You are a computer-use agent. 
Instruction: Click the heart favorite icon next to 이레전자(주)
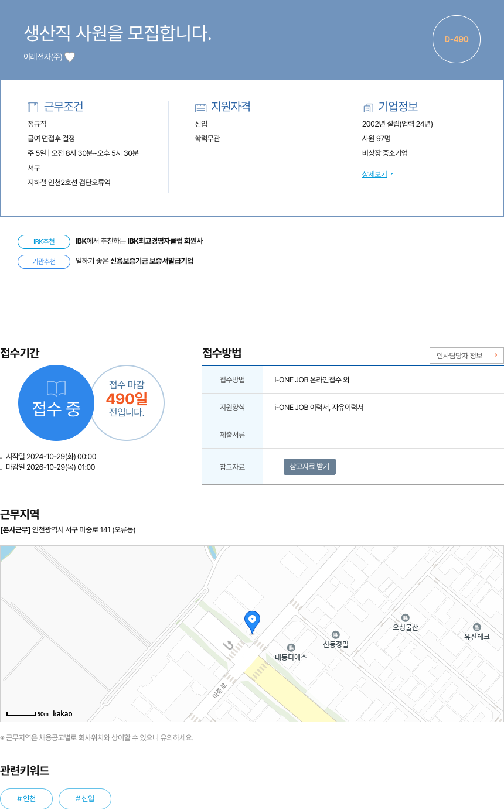[70, 57]
